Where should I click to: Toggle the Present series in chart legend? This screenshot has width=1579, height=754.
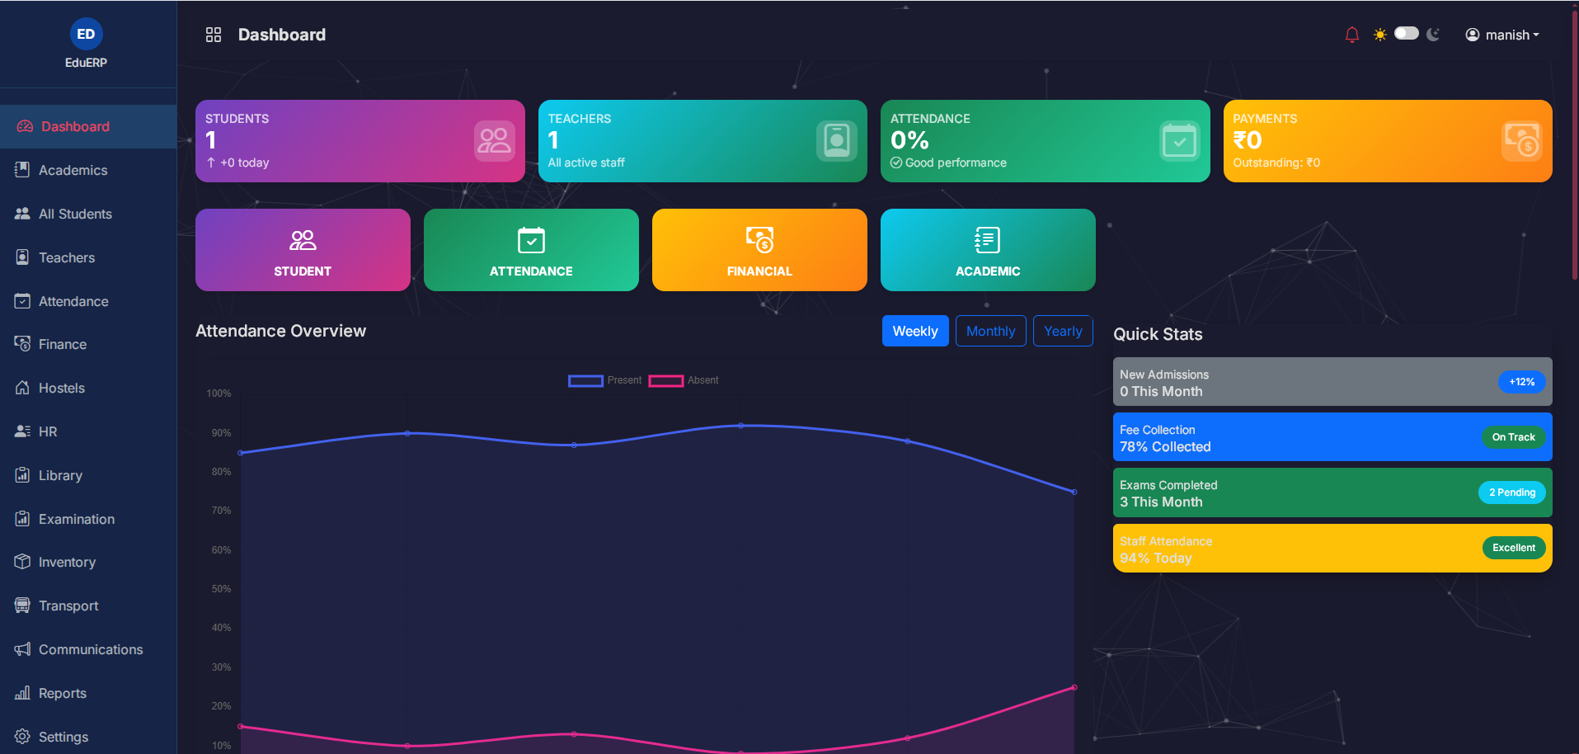point(604,380)
